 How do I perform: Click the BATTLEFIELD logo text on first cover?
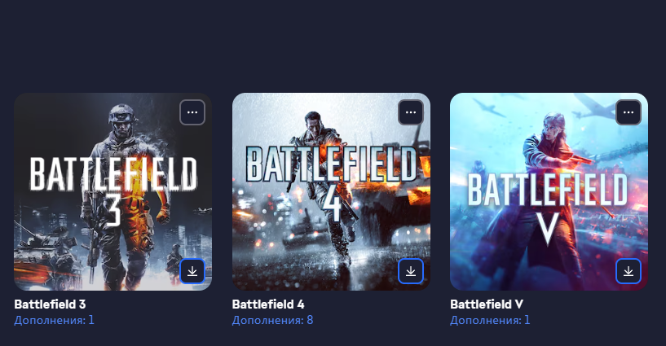click(x=113, y=174)
